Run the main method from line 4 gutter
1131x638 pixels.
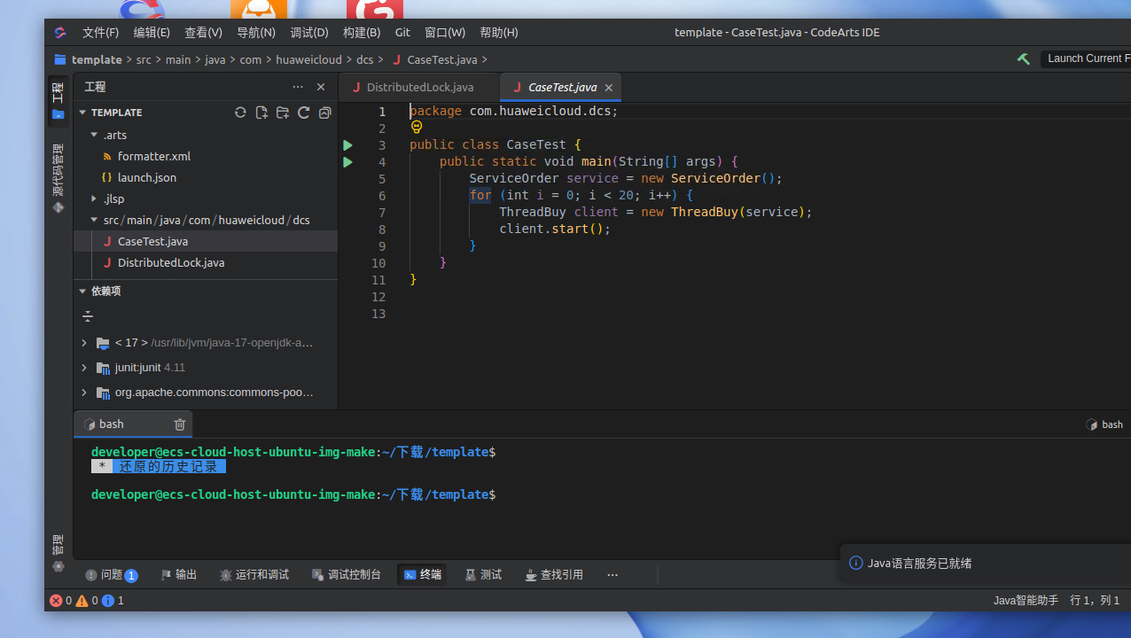(347, 162)
